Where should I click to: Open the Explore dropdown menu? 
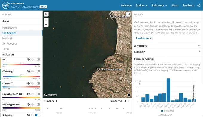[x=142, y=5]
